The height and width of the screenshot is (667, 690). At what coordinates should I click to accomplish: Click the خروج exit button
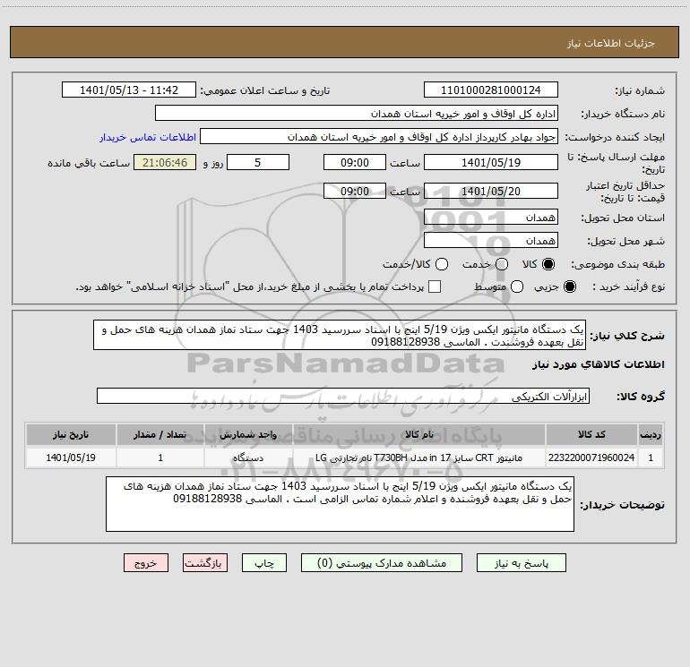[x=146, y=563]
